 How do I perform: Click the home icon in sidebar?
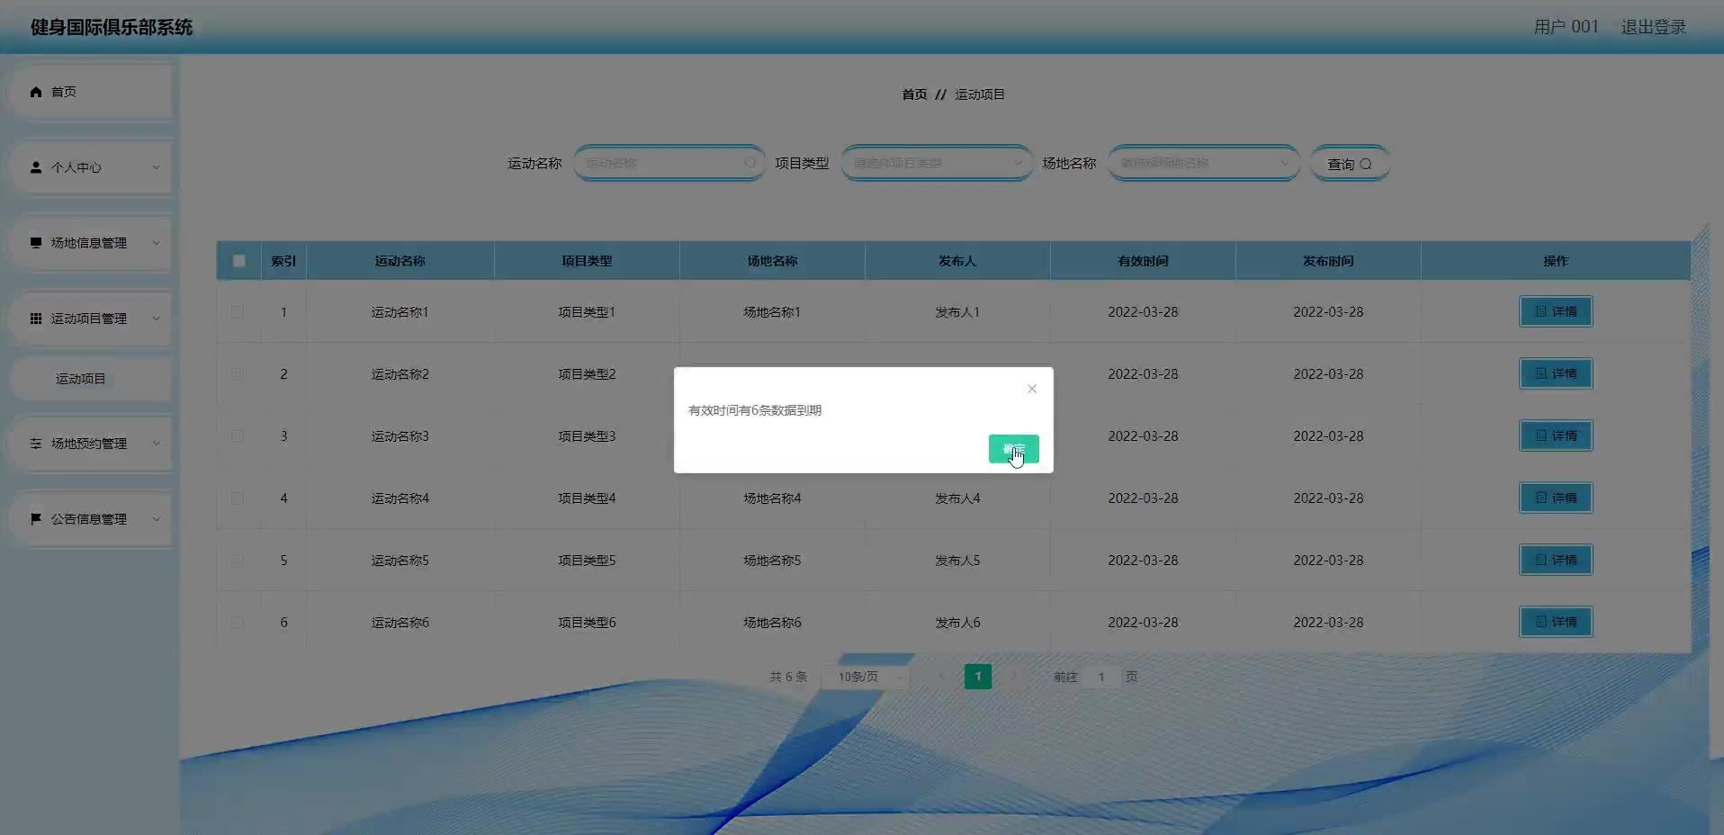(36, 92)
